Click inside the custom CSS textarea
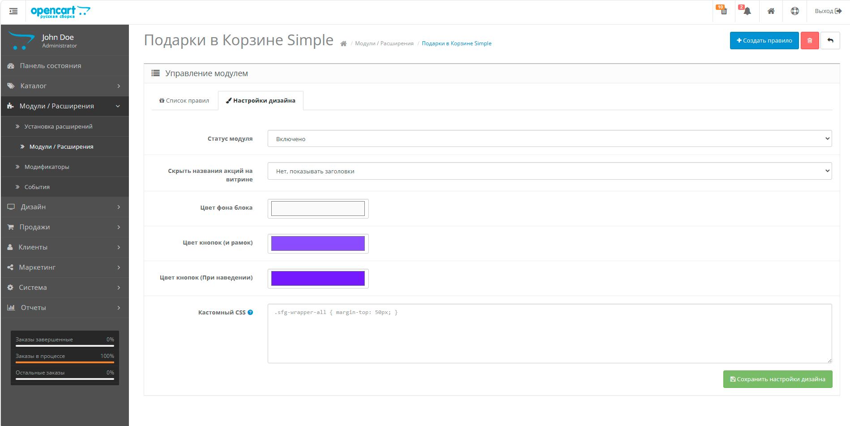The image size is (850, 426). 549,334
